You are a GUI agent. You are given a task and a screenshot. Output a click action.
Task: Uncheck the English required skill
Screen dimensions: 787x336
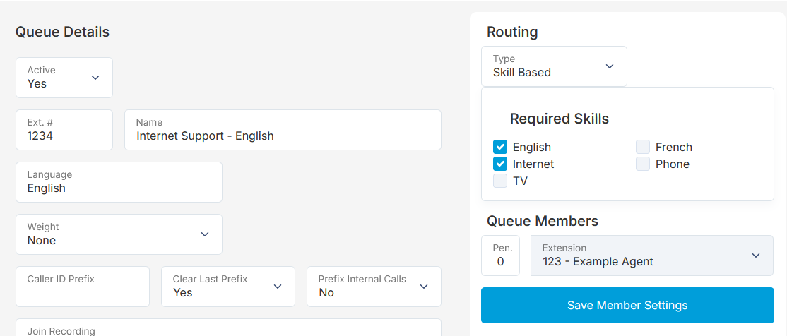[500, 147]
